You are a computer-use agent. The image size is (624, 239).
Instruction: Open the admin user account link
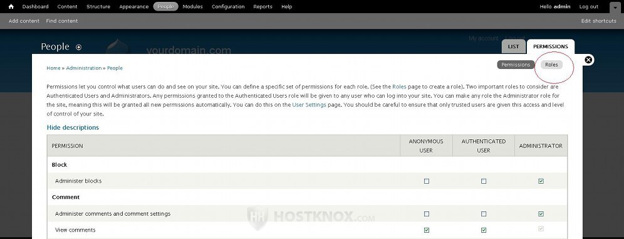point(562,6)
